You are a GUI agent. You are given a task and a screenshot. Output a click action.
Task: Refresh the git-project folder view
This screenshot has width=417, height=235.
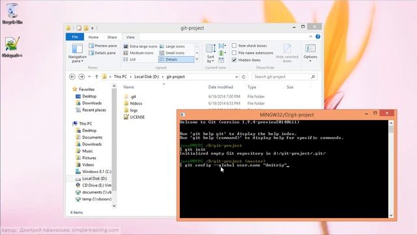coord(244,77)
